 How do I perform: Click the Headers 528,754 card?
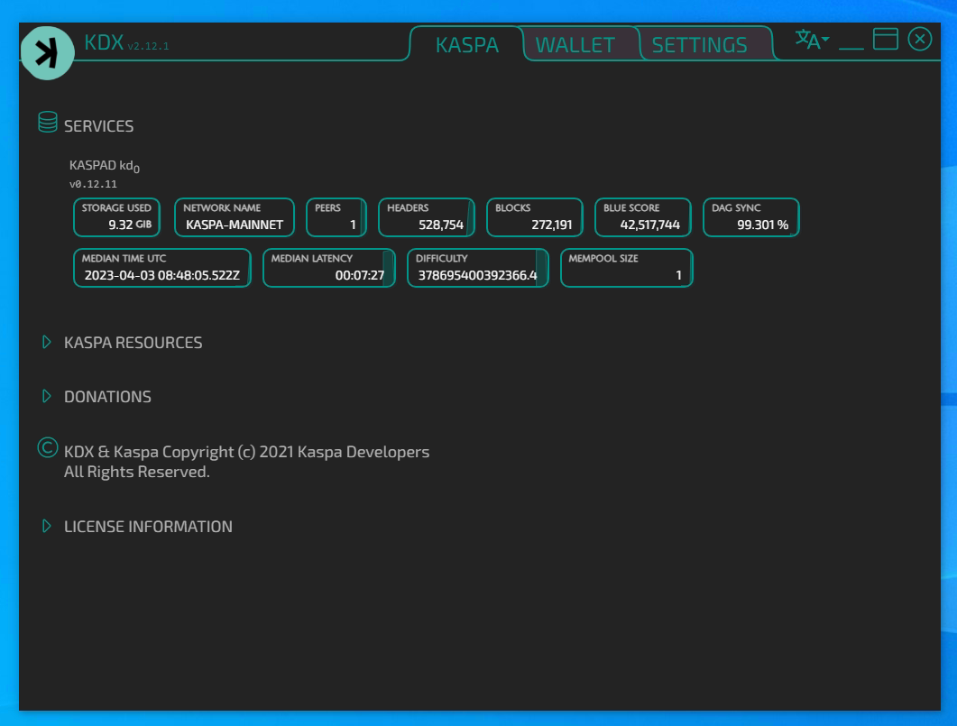pyautogui.click(x=427, y=217)
